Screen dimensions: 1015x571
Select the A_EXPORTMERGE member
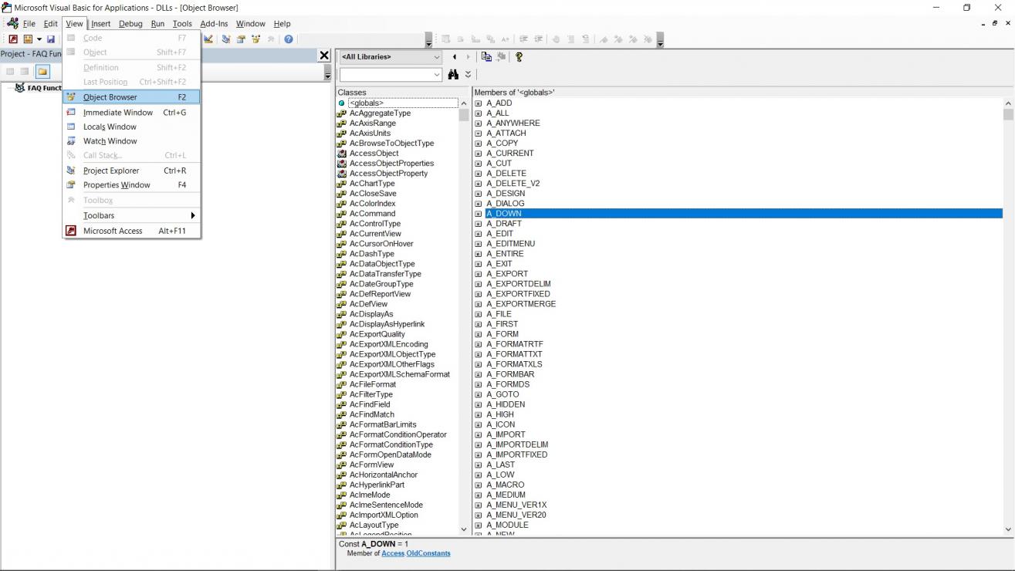(521, 304)
